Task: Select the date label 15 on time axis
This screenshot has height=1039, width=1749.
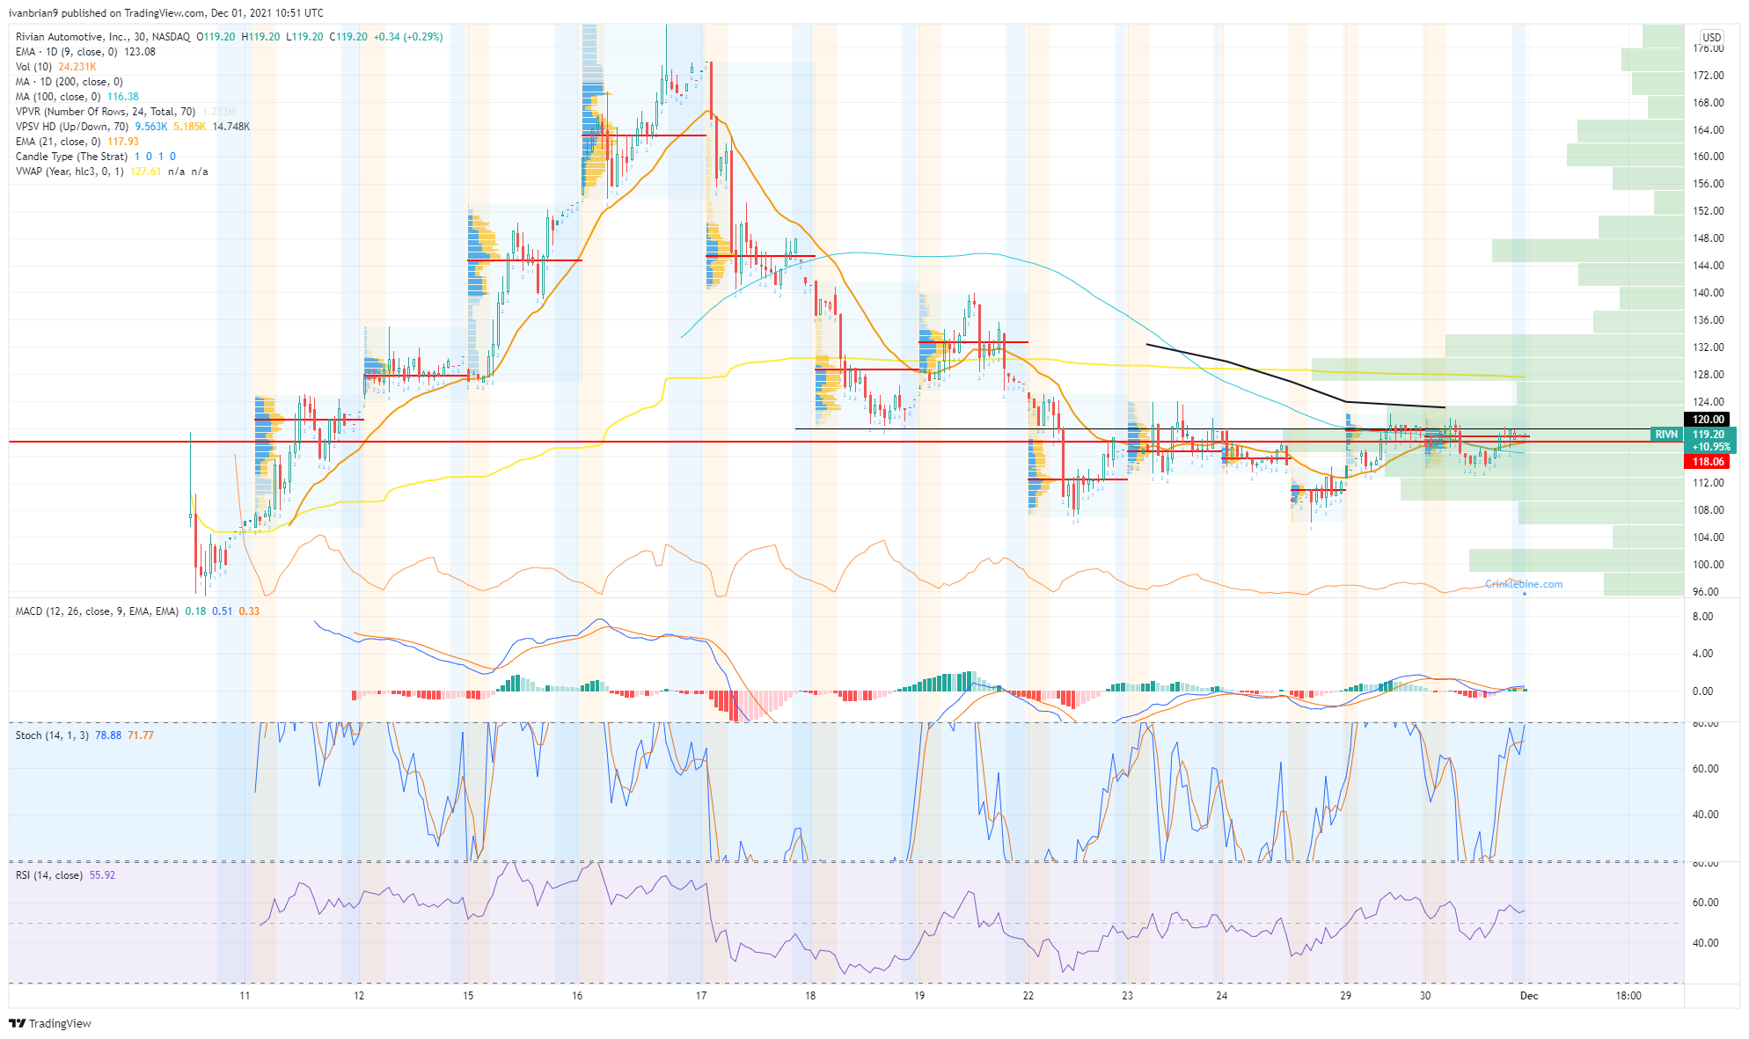Action: click(x=468, y=996)
